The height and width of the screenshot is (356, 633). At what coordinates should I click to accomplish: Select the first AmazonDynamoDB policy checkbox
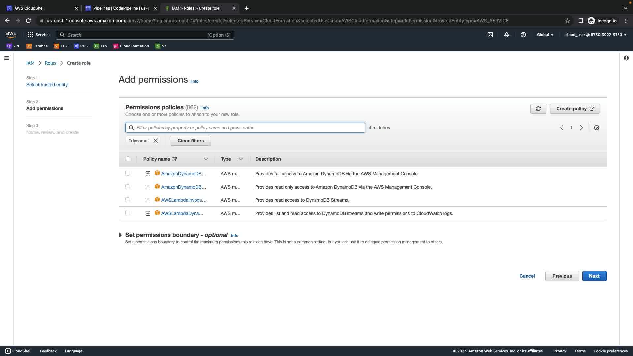[128, 173]
